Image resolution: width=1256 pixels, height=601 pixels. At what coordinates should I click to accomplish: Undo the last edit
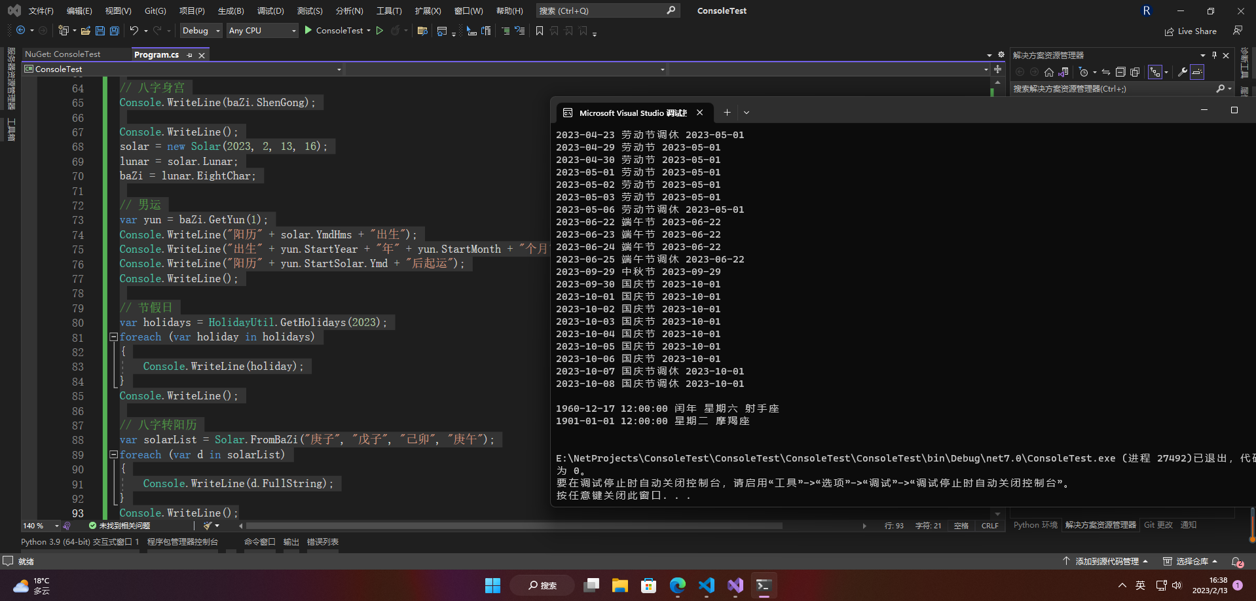pos(134,31)
